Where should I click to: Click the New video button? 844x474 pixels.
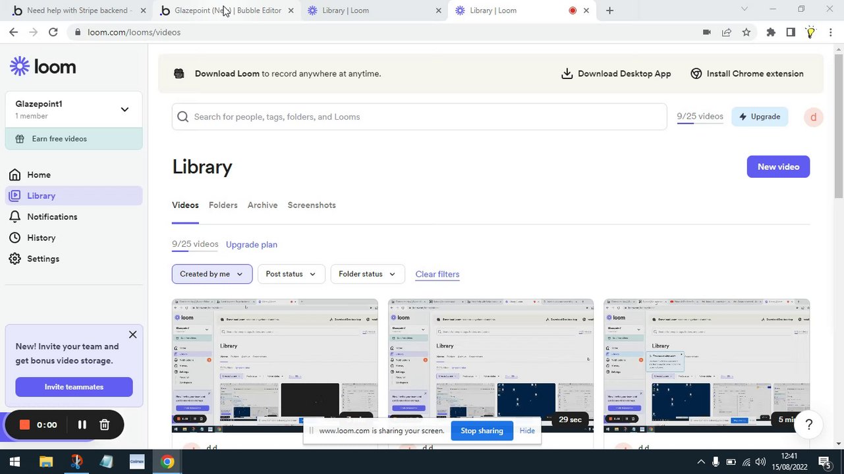[x=778, y=167]
